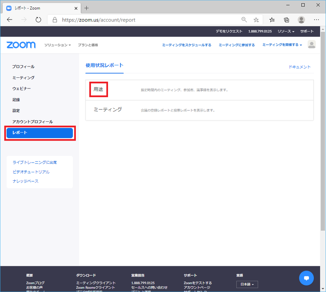Open the browser Settings and more menu
This screenshot has width=326, height=292.
(x=316, y=20)
